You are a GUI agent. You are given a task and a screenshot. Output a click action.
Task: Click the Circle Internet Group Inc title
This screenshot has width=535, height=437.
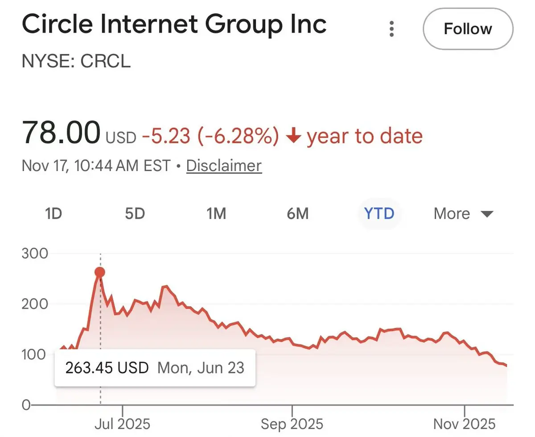(174, 25)
